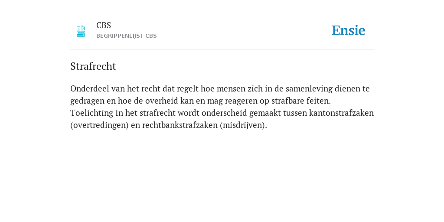Click the word samenleving in first line
Viewport: 444px width, 222px height.
309,88
